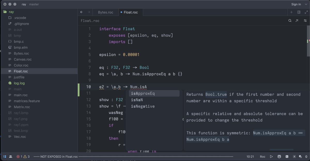The height and width of the screenshot is (161, 310).
Task: Click the plus icon for new tab
Action: (x=291, y=12)
